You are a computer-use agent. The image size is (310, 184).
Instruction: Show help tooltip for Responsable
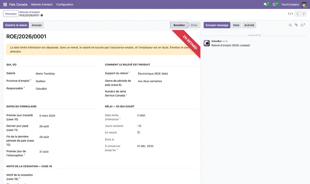(x=24, y=88)
